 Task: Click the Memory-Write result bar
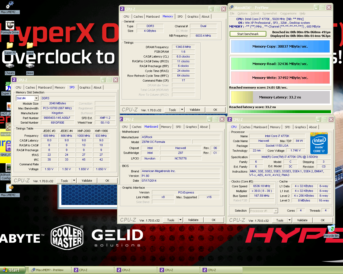click(x=280, y=78)
